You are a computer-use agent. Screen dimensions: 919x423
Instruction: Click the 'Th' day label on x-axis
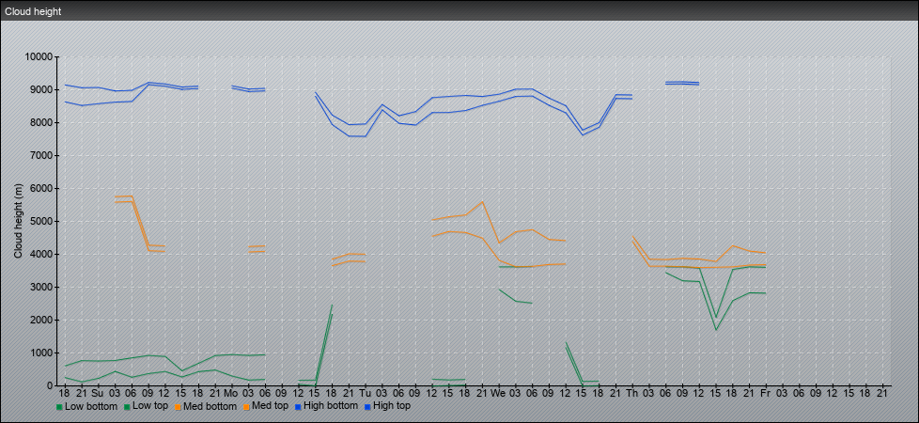[x=631, y=393]
